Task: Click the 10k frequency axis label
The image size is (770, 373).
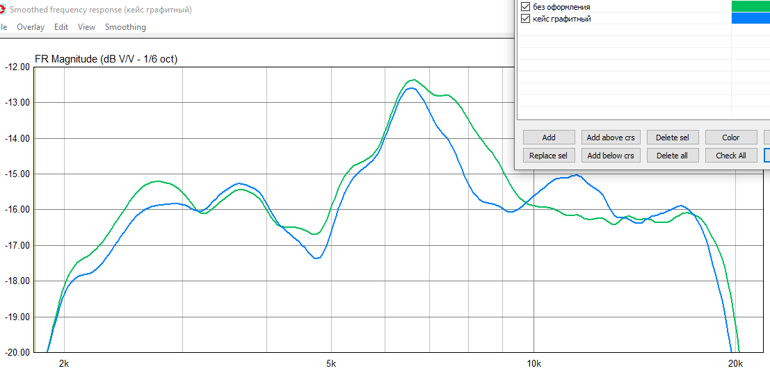Action: [x=534, y=364]
